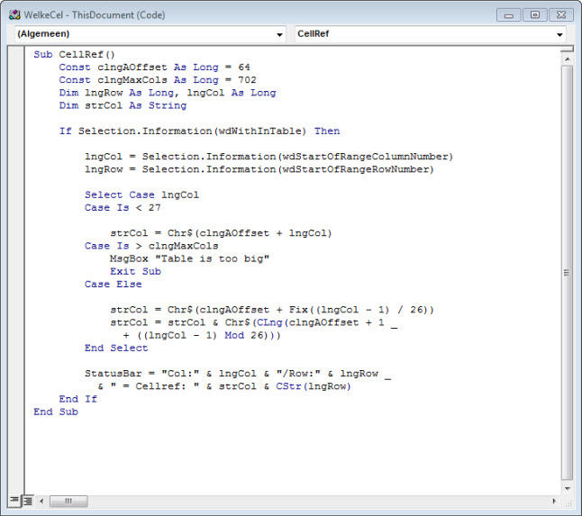Viewport: 582px width, 516px height.
Task: Switch to Procedure View button
Action: (14, 501)
